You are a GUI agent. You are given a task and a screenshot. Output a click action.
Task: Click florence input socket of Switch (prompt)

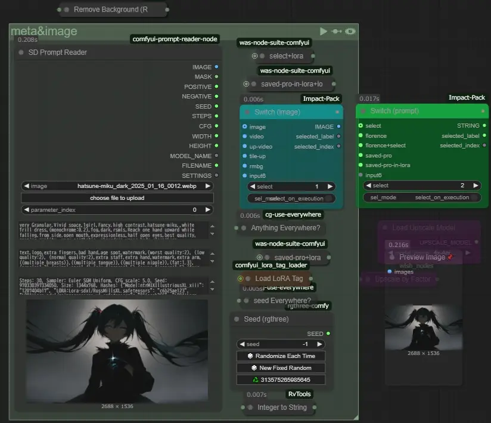coord(361,136)
